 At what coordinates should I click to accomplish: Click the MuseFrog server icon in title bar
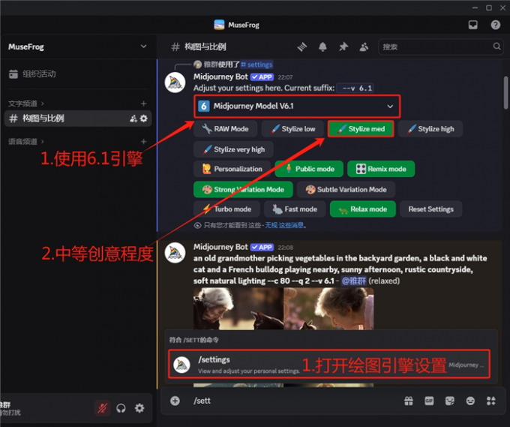point(219,25)
